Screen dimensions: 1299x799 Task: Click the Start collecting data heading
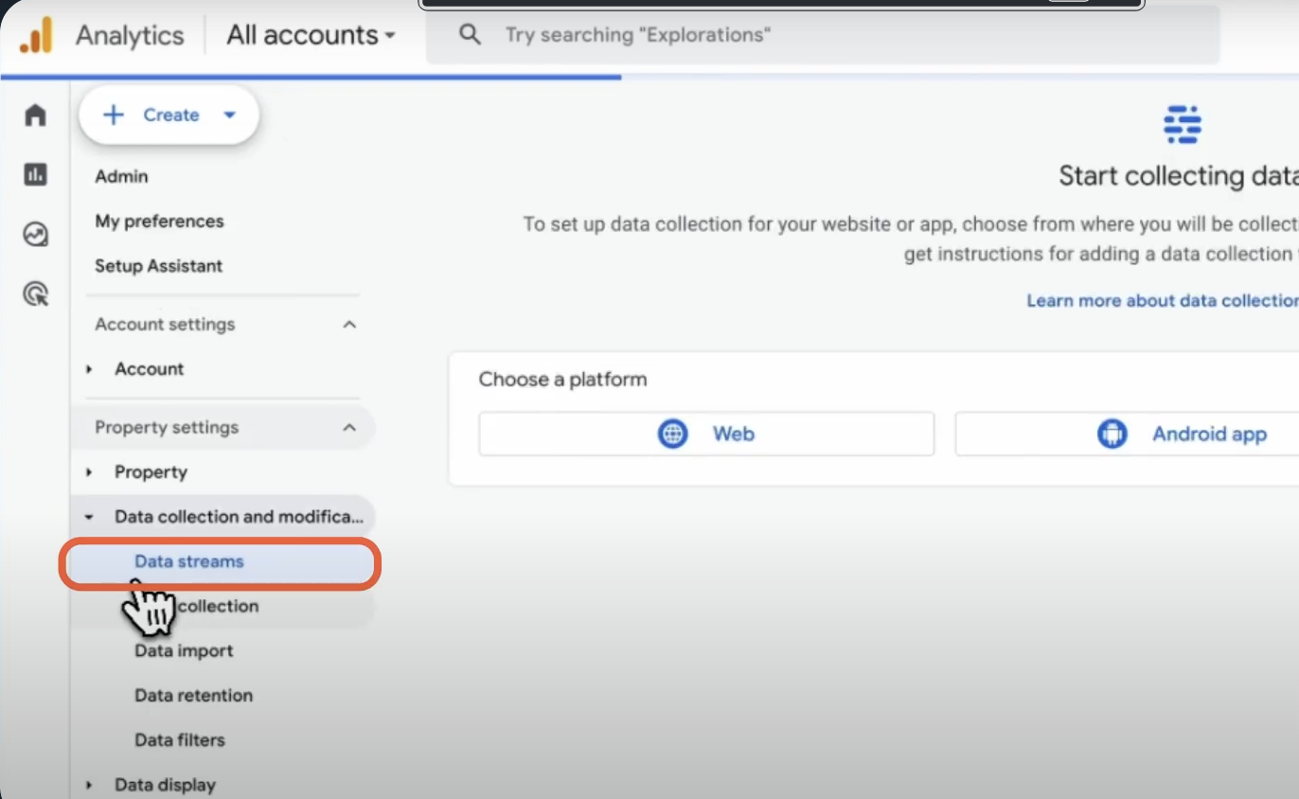coord(1179,176)
